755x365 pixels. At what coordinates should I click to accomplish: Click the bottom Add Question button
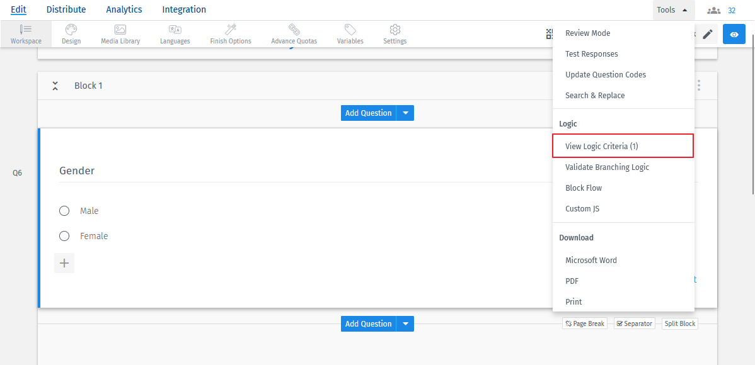368,323
